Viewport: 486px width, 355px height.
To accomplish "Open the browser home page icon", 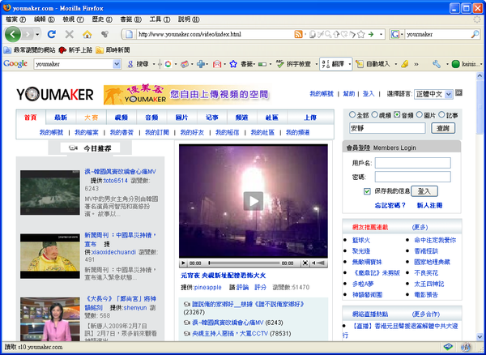I will 87,34.
